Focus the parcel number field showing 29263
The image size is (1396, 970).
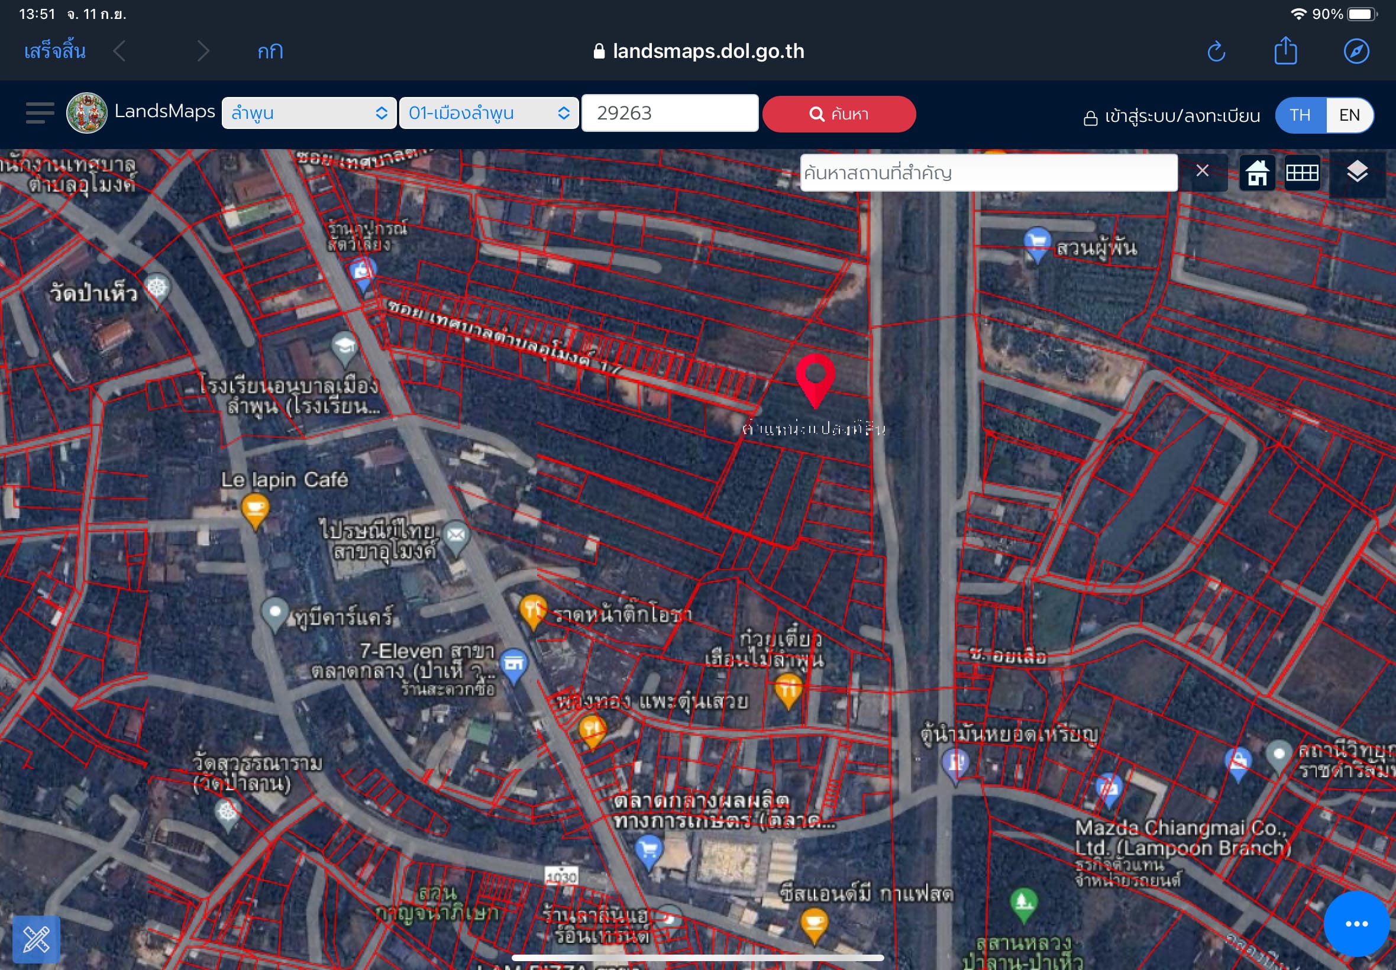pos(670,113)
